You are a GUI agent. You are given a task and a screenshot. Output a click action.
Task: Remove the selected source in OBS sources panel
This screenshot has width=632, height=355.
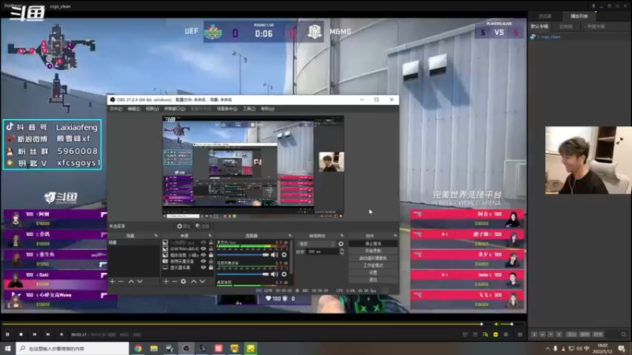(x=175, y=282)
